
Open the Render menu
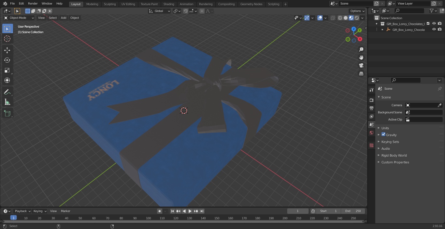point(33,4)
